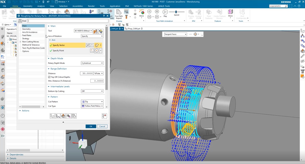The image size is (305, 164).
Task: Open the Tool selection dropdown
Action: pyautogui.click(x=83, y=31)
